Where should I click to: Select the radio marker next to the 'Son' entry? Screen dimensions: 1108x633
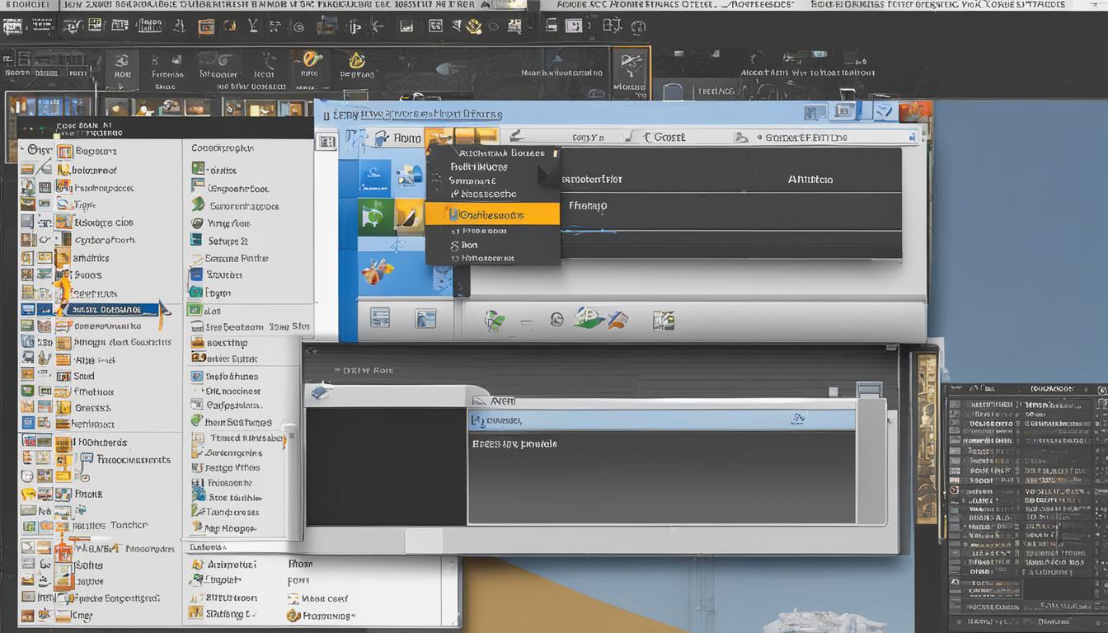tap(453, 245)
